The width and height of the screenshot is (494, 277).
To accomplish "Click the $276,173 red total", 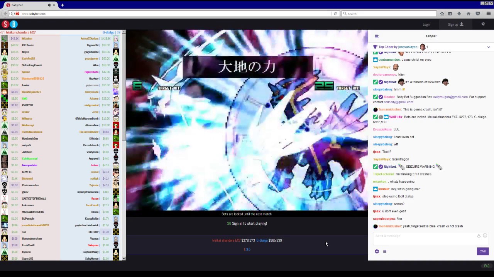I will pyautogui.click(x=248, y=240).
